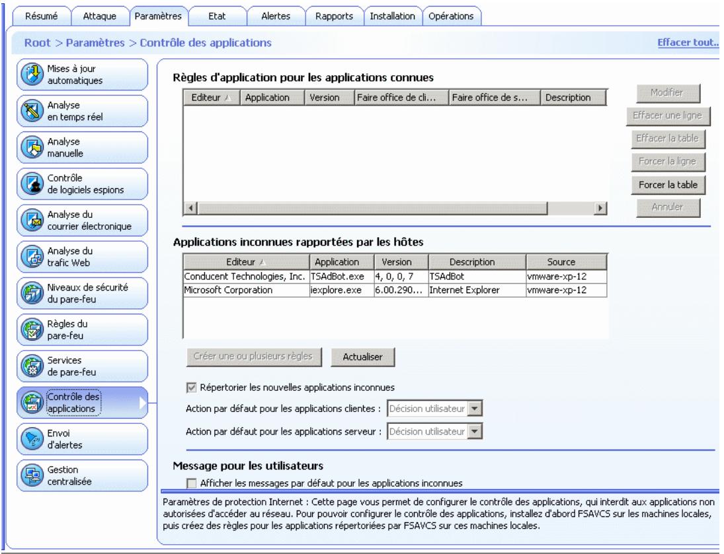The height and width of the screenshot is (554, 724).
Task: Select the Conducent Technologies, Inc. row
Action: coord(395,276)
